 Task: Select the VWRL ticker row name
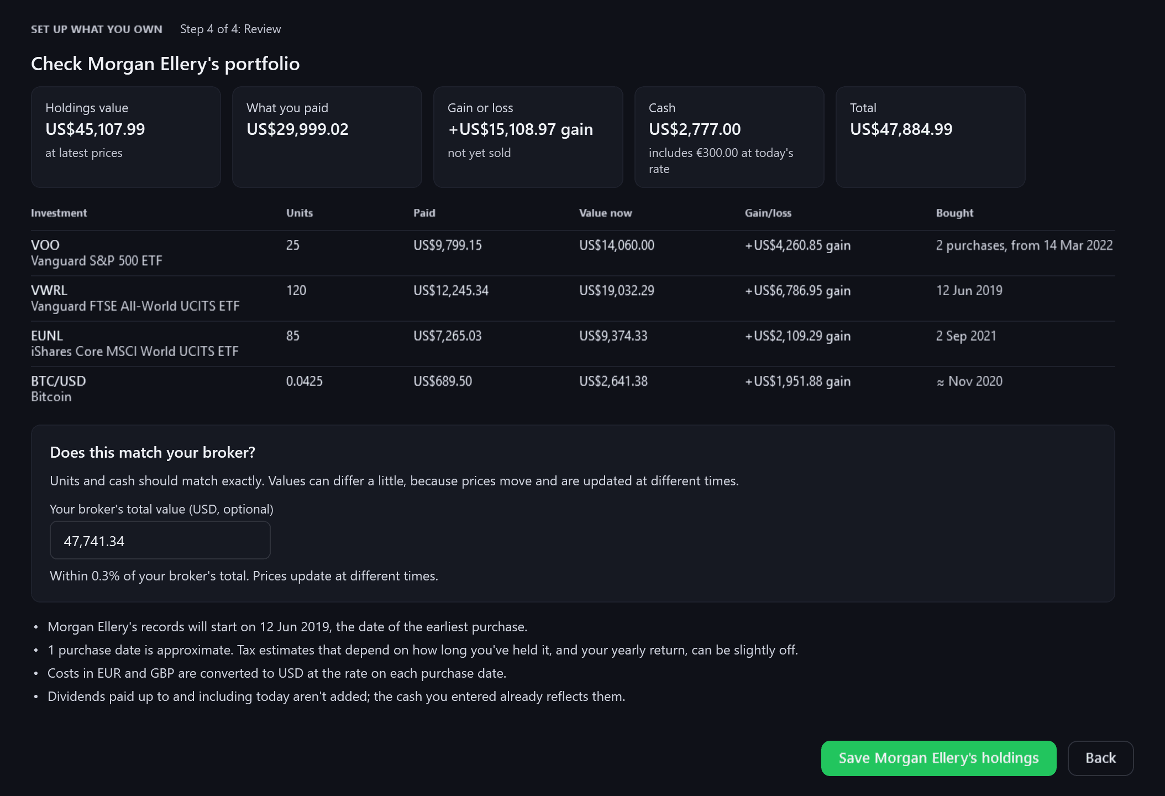[x=49, y=290]
